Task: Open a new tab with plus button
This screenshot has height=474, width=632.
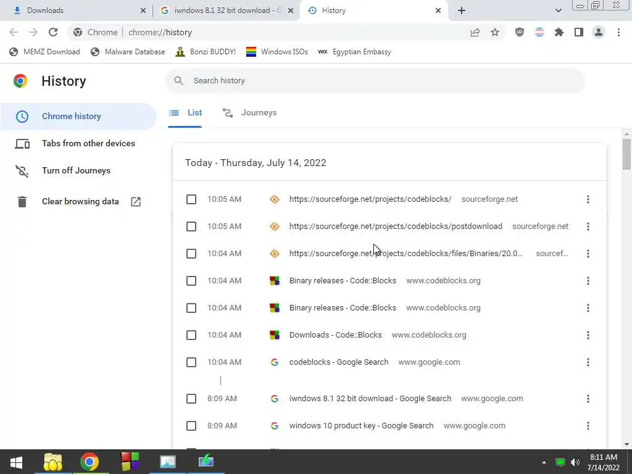Action: click(462, 10)
